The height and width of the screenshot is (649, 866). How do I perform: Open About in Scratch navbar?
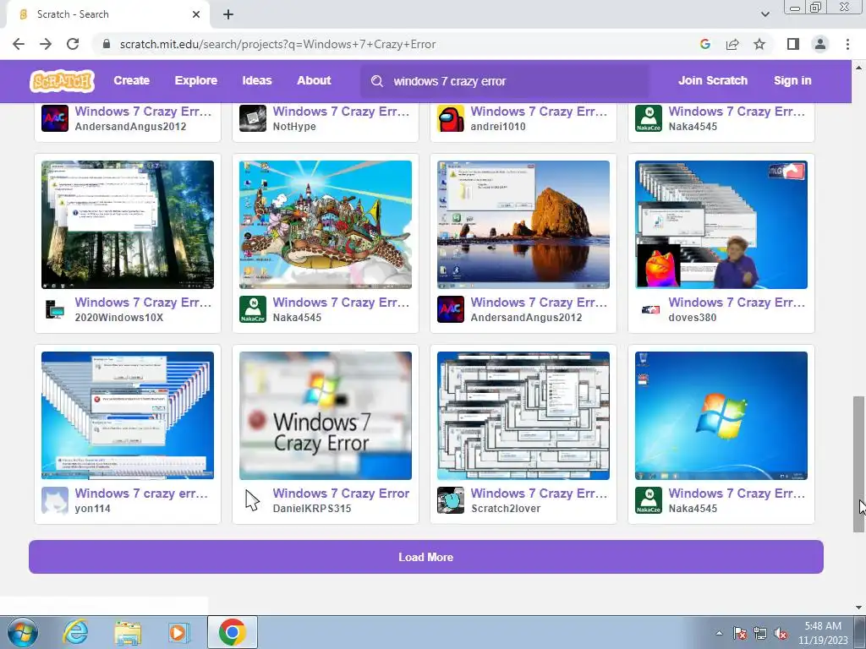(314, 80)
